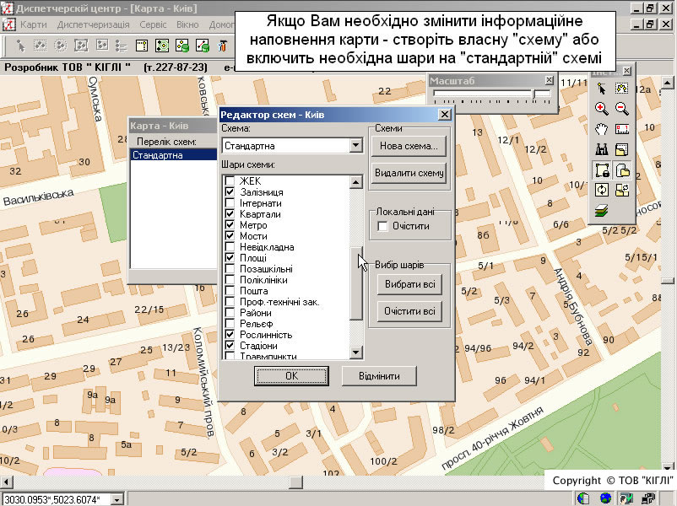Uncheck the Залізниця layer

(230, 192)
